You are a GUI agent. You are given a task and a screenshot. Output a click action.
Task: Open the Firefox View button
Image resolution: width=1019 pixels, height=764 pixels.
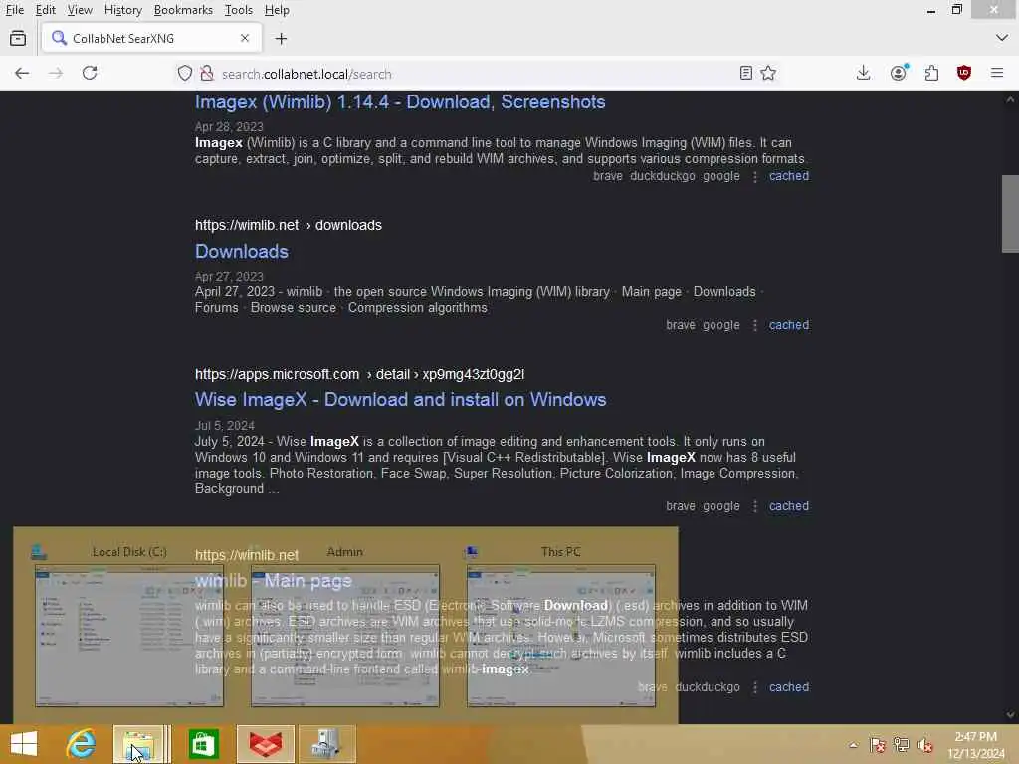tap(18, 39)
